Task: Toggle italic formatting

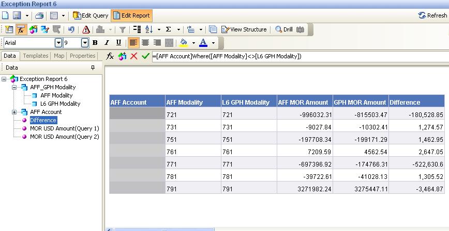Action: tap(107, 43)
